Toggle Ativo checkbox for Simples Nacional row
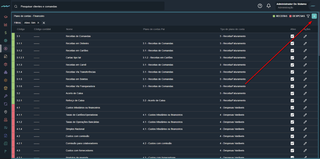 click(x=292, y=129)
